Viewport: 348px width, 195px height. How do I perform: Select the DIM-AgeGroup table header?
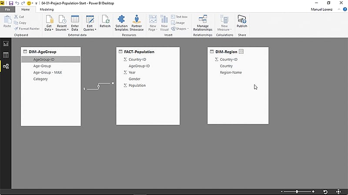pyautogui.click(x=51, y=52)
